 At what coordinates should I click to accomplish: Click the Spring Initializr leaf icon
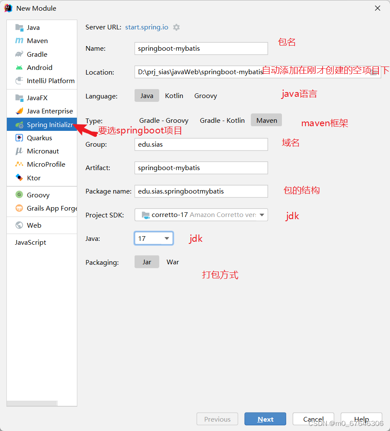pyautogui.click(x=19, y=125)
